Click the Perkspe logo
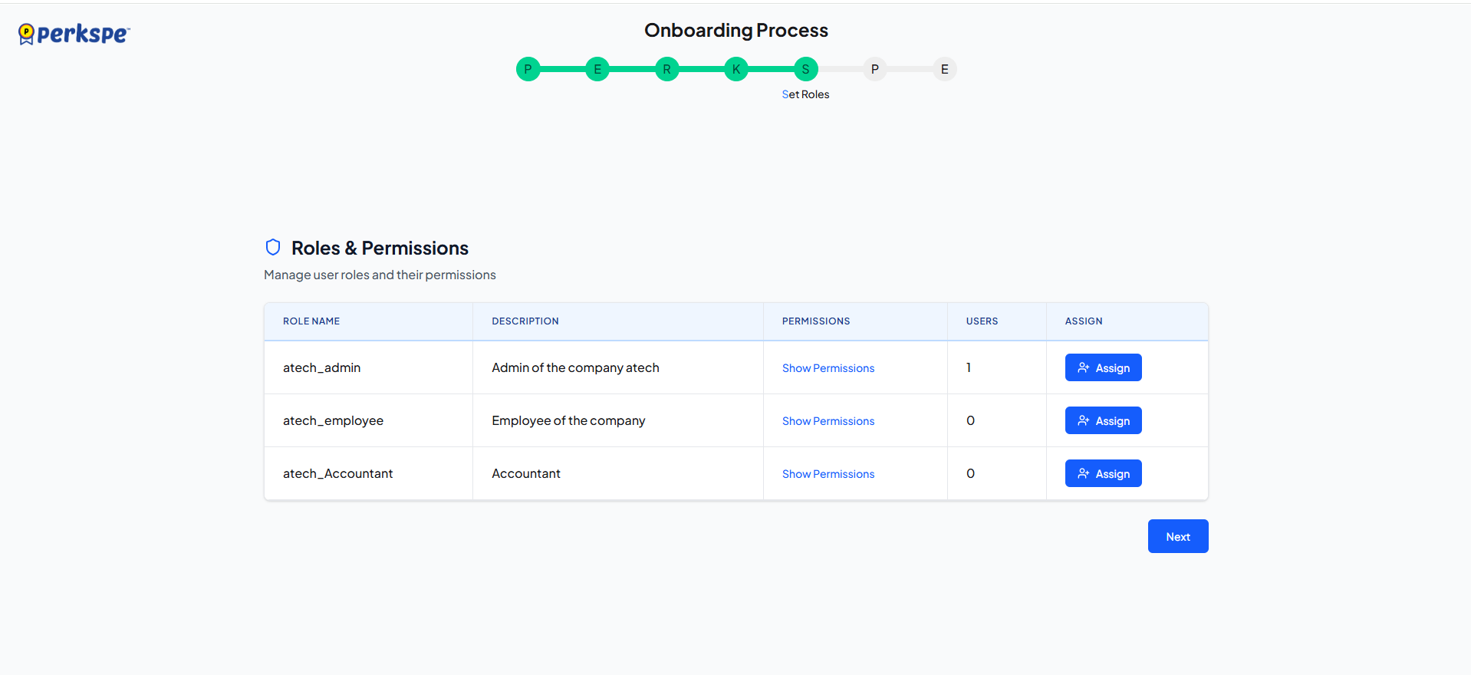Viewport: 1471px width, 675px height. 74,34
